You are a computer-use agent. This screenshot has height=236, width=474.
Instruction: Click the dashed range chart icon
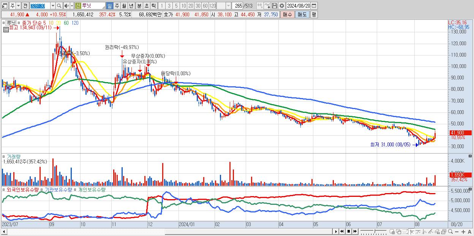coord(405,231)
